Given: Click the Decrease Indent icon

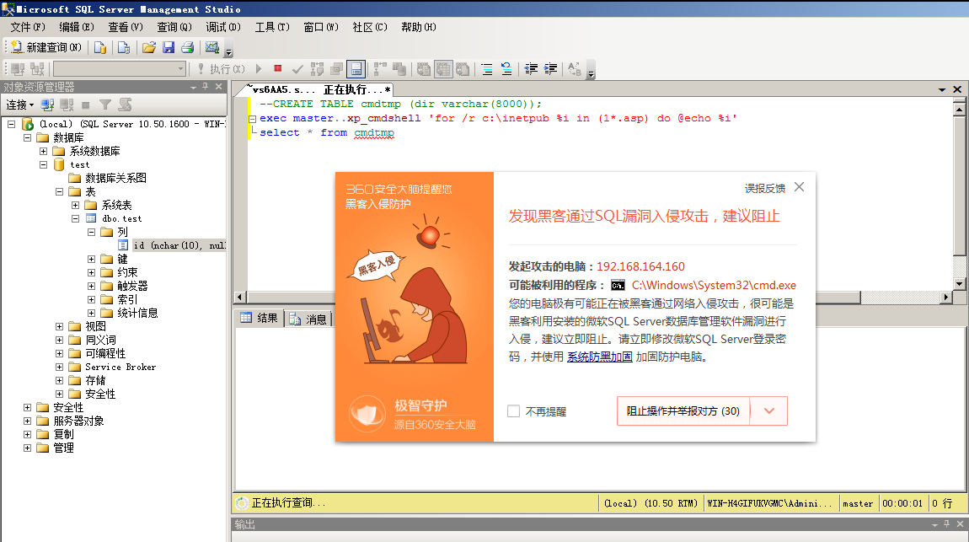Looking at the screenshot, I should click(x=531, y=69).
